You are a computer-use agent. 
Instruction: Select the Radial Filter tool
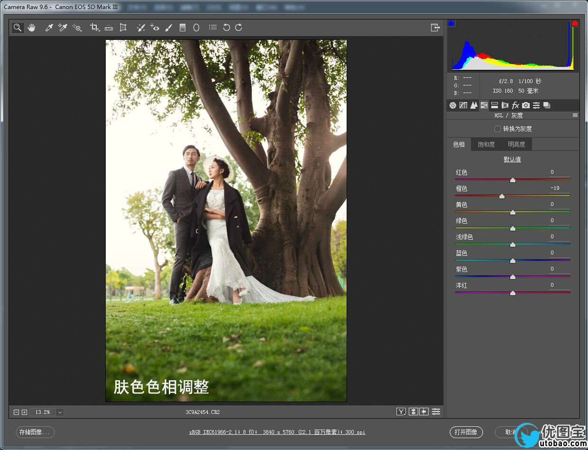196,28
